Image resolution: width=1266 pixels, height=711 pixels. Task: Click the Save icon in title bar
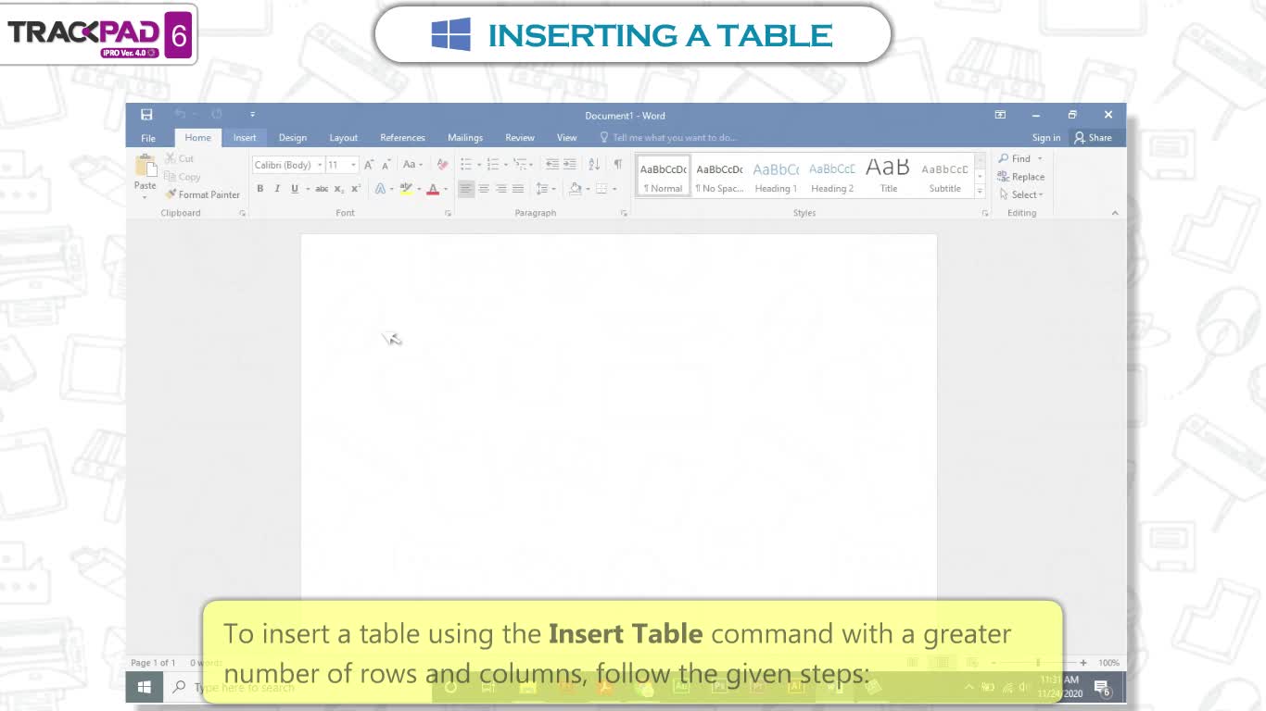[146, 115]
